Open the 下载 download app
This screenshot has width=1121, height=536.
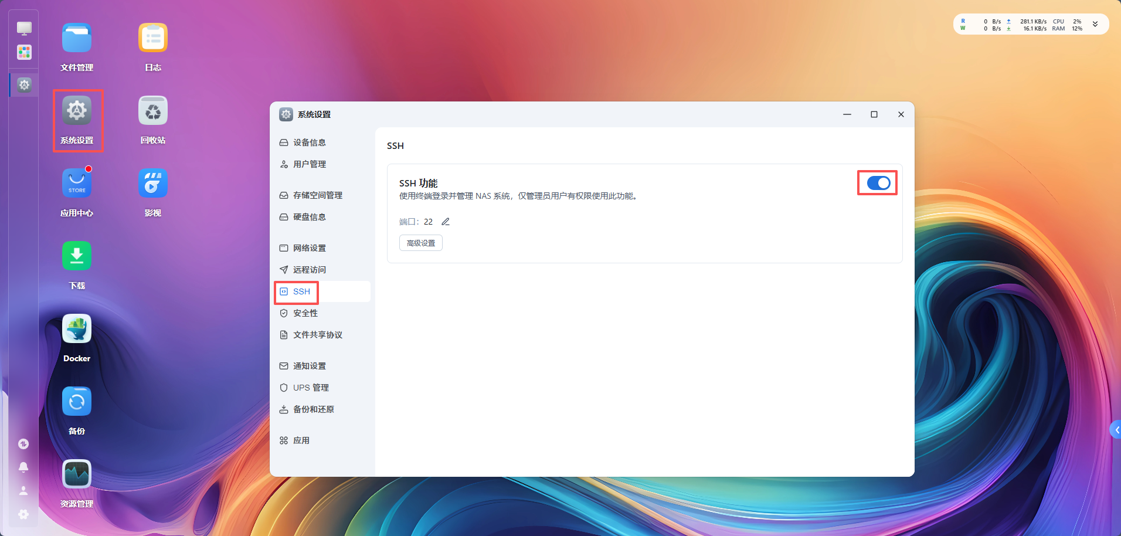point(77,256)
